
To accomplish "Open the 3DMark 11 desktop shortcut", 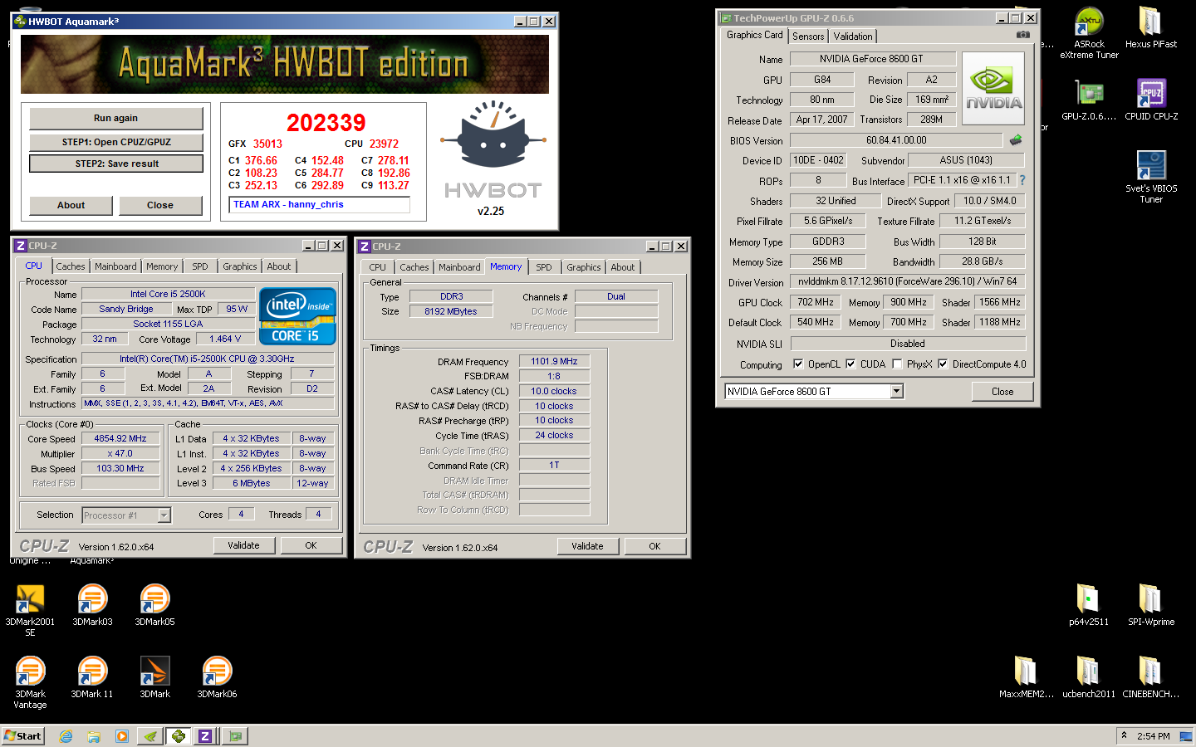I will 92,676.
